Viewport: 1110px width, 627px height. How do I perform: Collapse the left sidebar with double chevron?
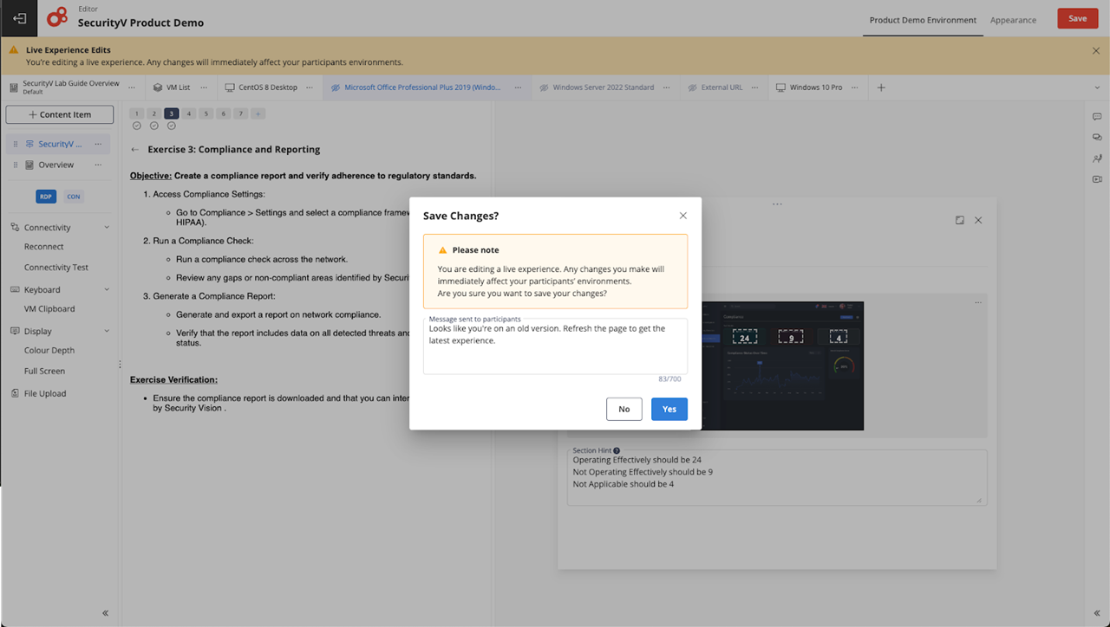pyautogui.click(x=105, y=613)
